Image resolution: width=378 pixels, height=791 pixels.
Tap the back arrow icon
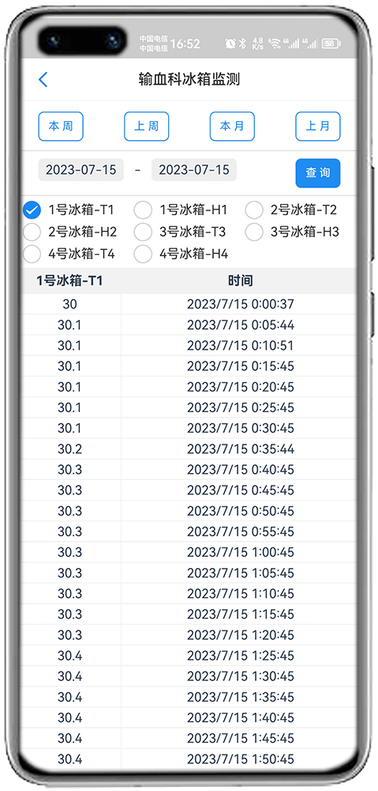point(43,79)
